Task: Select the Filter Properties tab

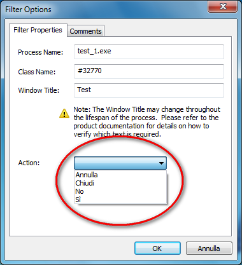Action: pos(38,30)
